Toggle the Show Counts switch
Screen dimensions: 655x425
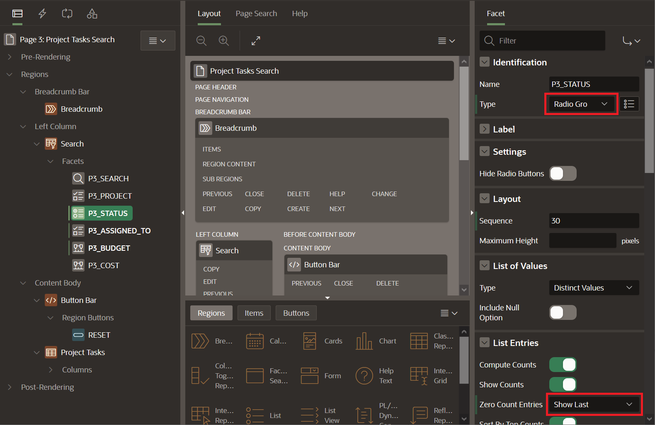pyautogui.click(x=563, y=384)
